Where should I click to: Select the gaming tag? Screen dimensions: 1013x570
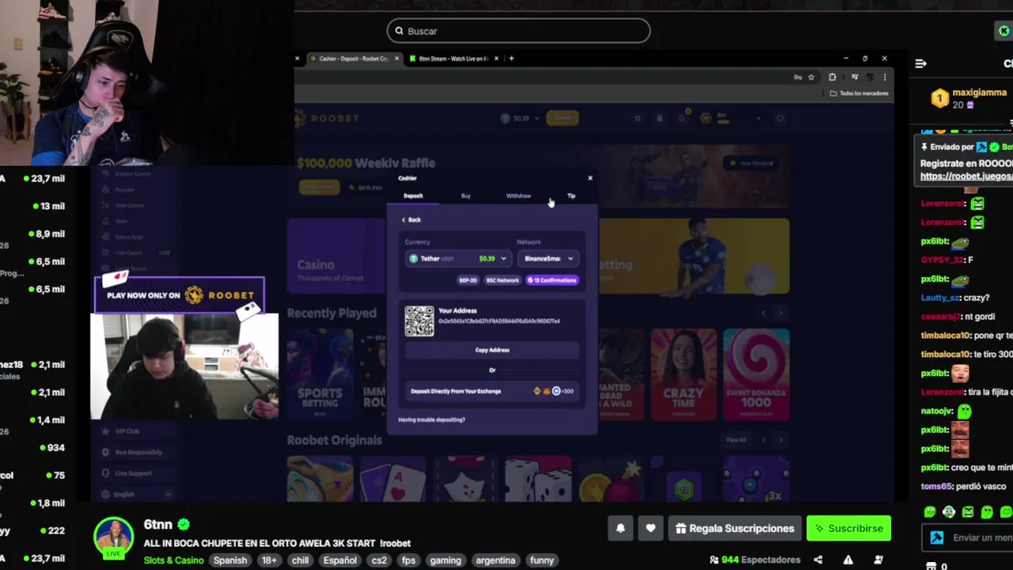446,560
